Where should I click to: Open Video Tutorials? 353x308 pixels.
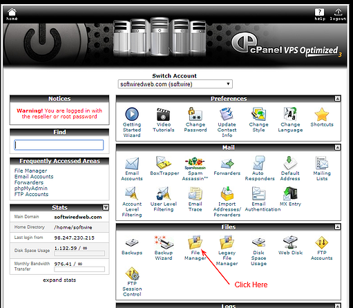point(164,115)
